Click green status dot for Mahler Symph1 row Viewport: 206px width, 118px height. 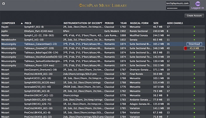tap(194, 36)
